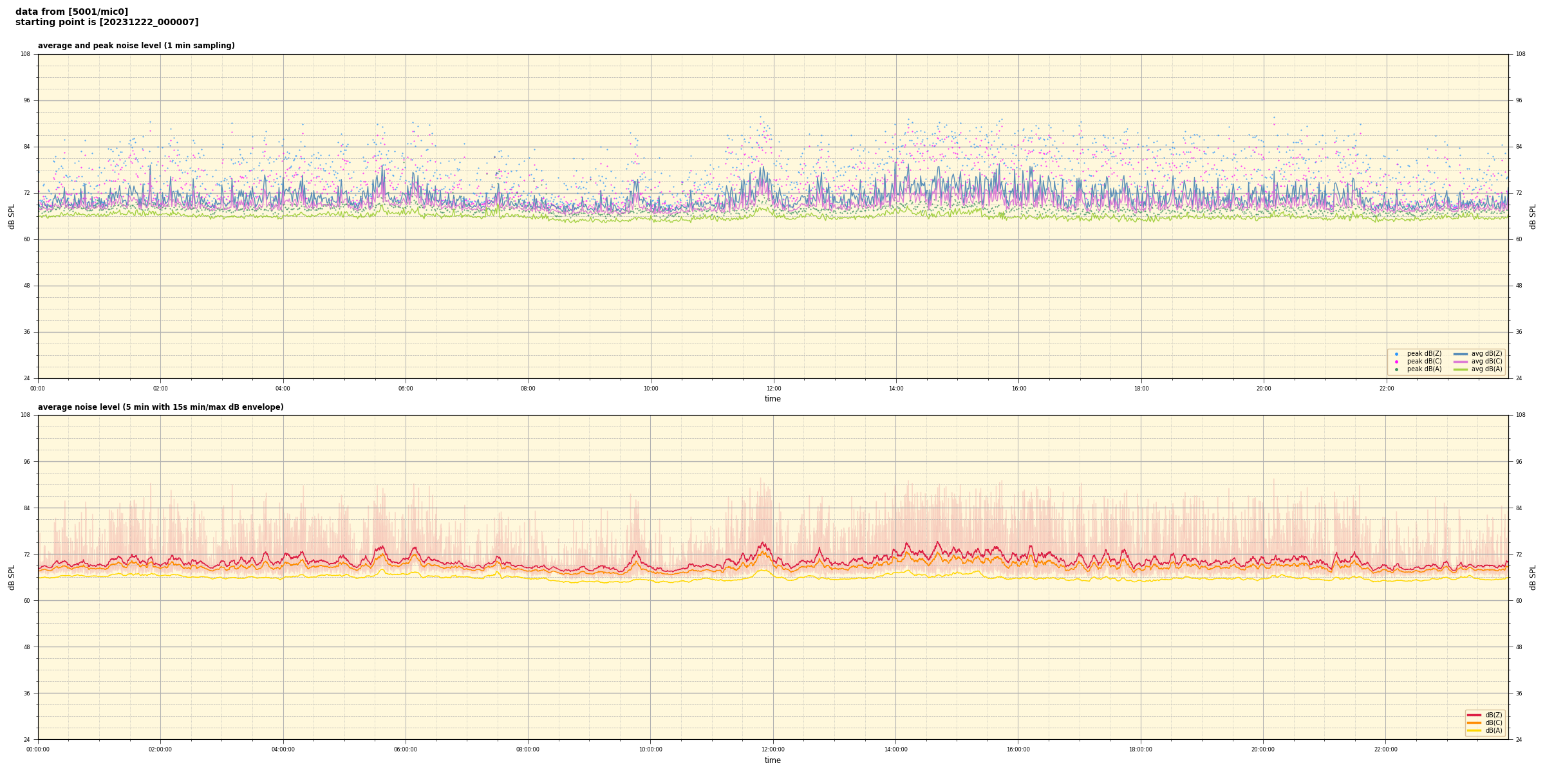Click the 'time' label under upper chart

(772, 399)
